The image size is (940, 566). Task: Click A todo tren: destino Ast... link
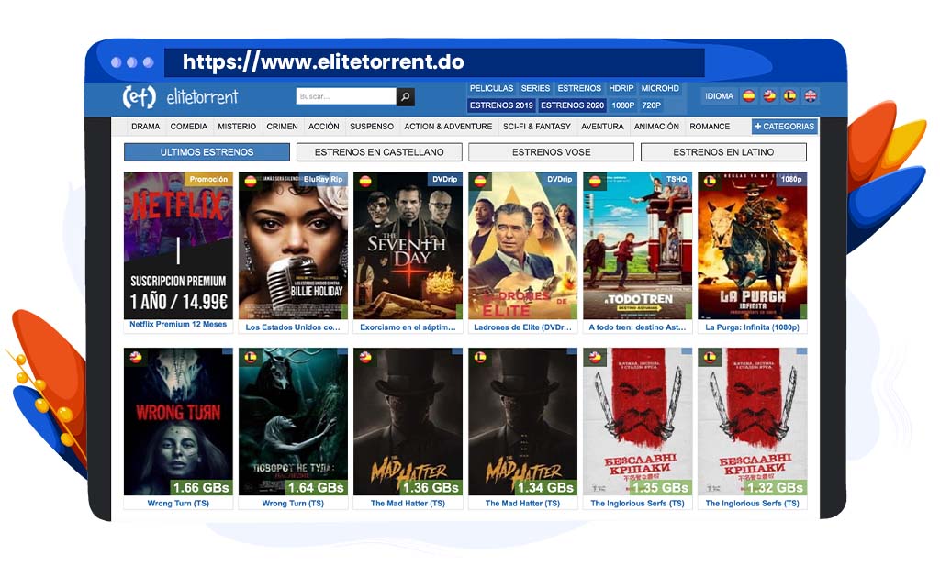pyautogui.click(x=637, y=327)
